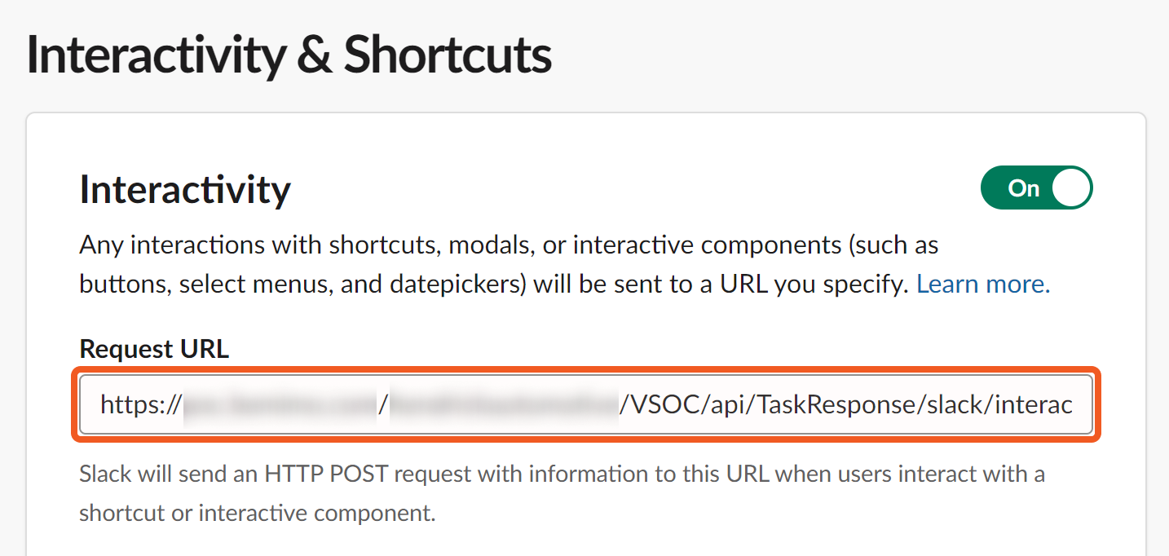Click the truncated "interac" end of the URL
This screenshot has height=556, width=1169.
click(1033, 405)
